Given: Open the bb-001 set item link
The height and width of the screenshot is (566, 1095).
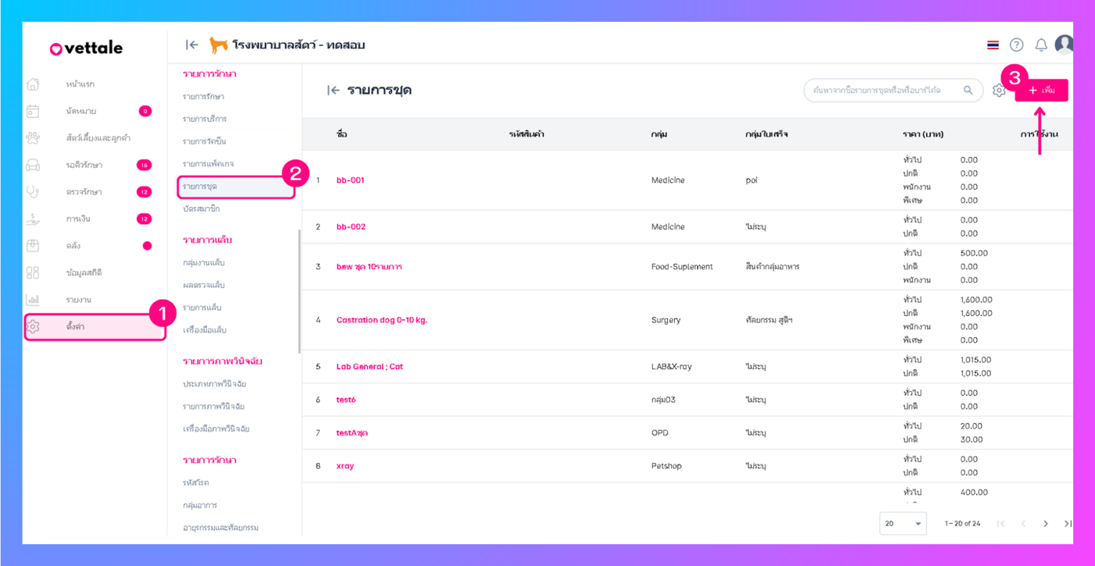Looking at the screenshot, I should coord(350,180).
